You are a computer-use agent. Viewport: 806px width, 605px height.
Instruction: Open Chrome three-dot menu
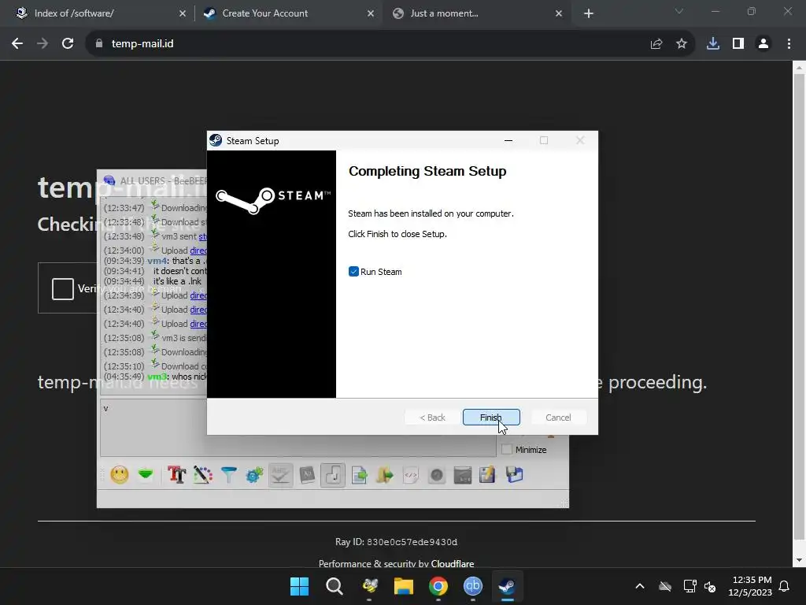[789, 44]
